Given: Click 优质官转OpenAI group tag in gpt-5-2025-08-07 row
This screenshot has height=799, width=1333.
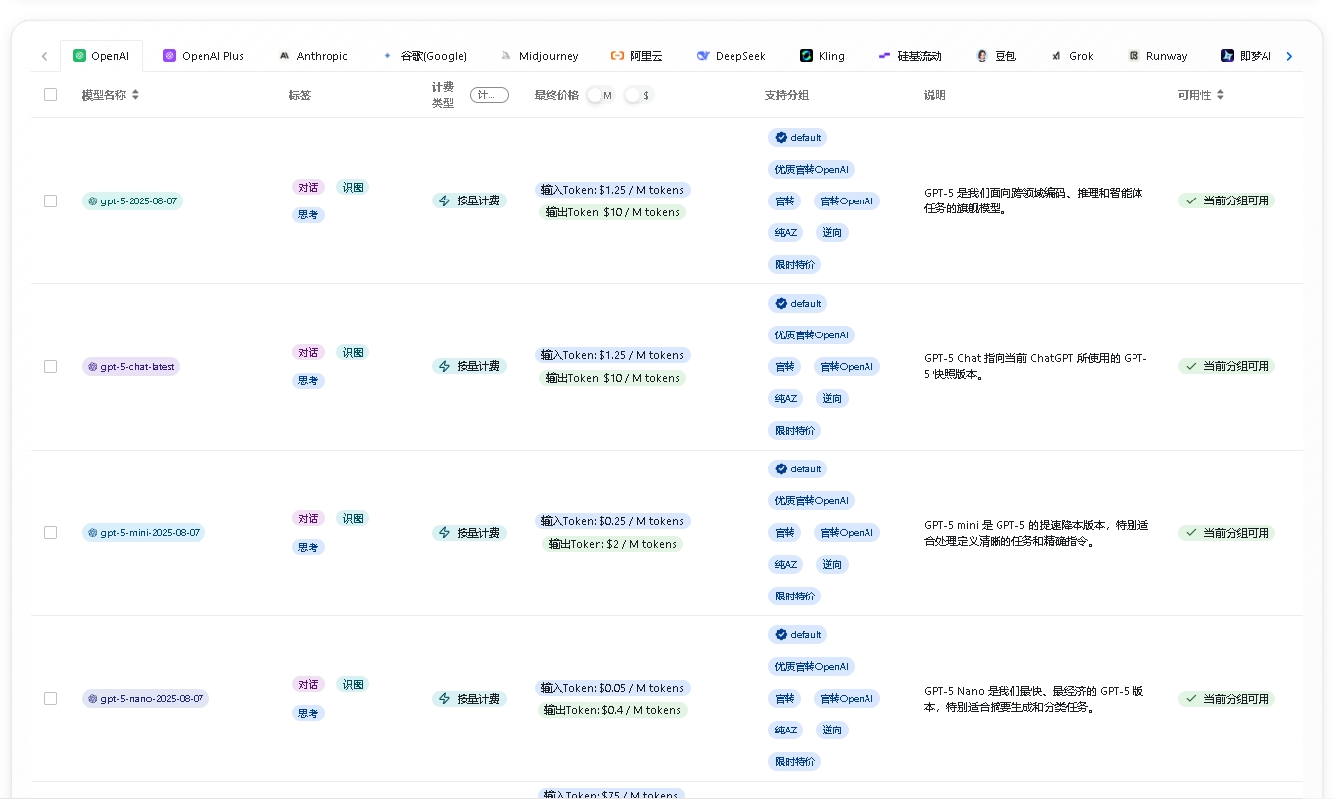Looking at the screenshot, I should 812,170.
